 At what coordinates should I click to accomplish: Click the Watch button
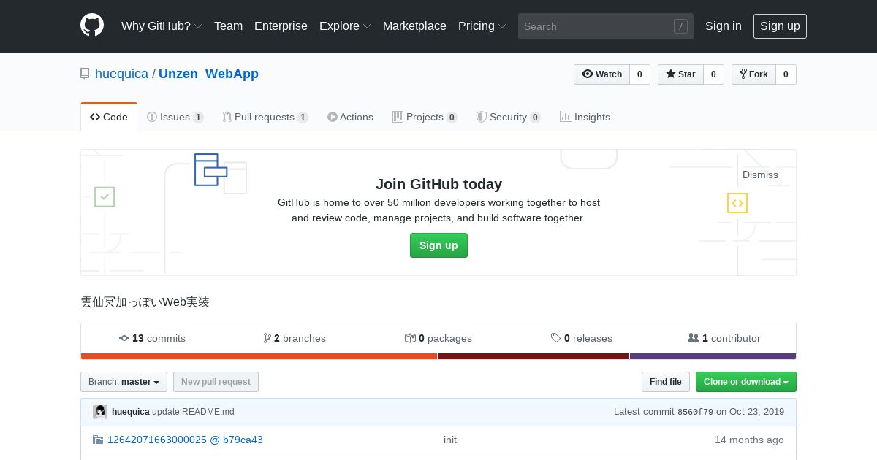(601, 74)
